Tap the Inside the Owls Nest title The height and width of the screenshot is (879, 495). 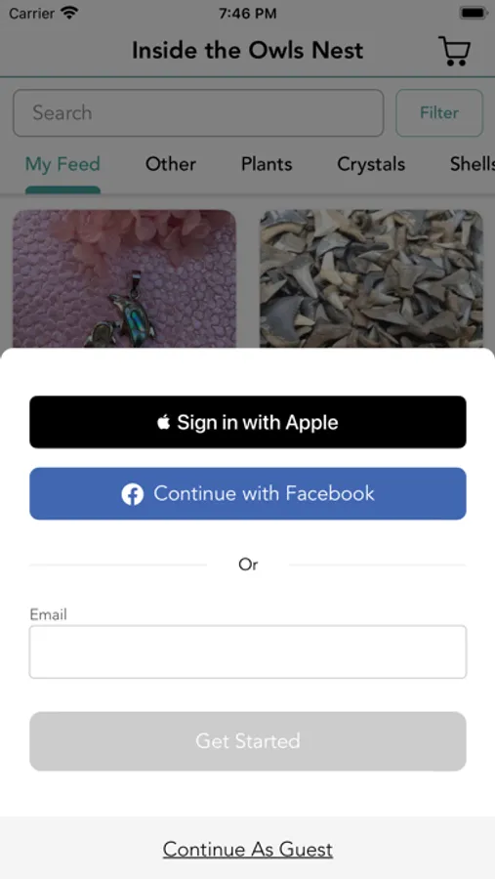[247, 51]
